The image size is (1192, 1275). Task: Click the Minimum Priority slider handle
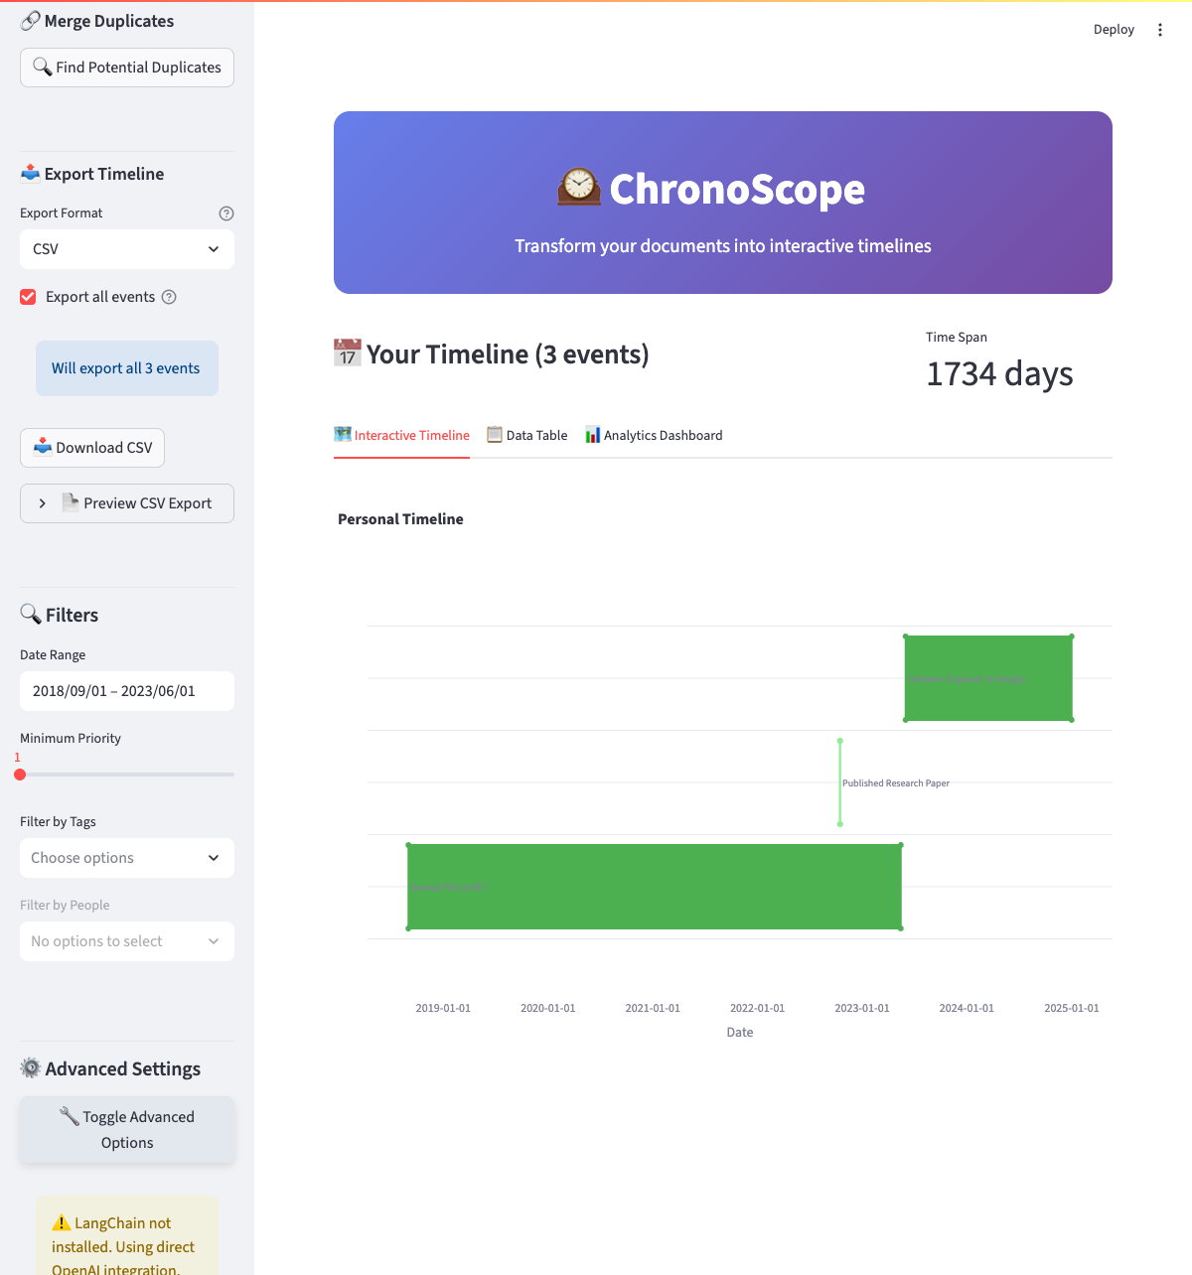(x=20, y=775)
